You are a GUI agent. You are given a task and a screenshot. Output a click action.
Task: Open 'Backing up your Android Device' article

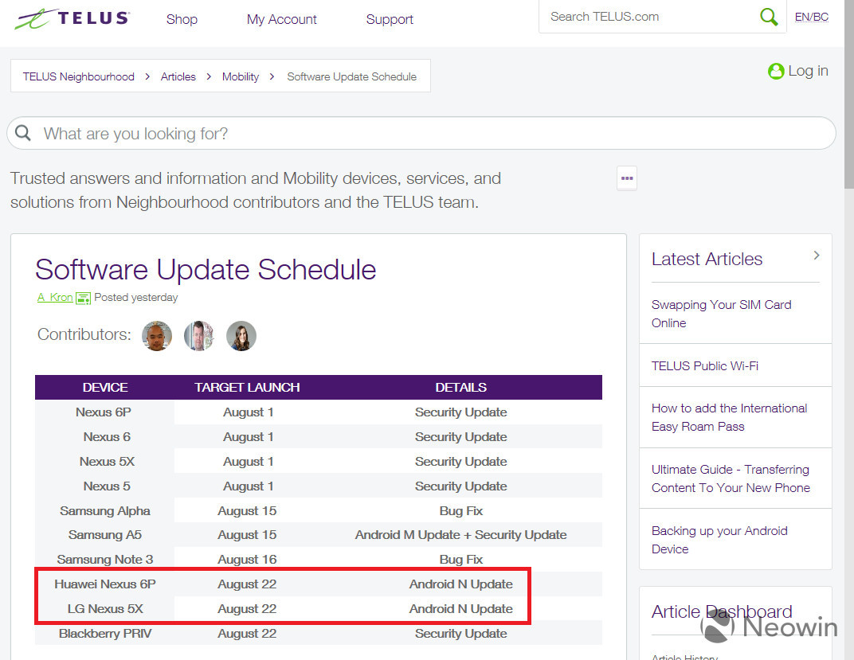tap(719, 540)
